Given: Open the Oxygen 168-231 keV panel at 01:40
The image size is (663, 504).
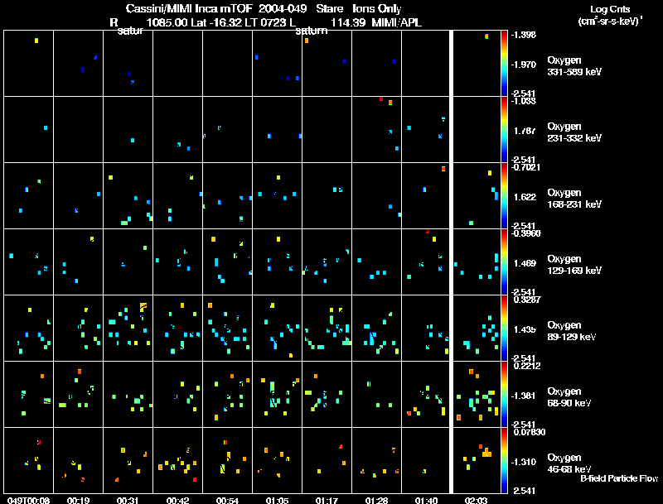Looking at the screenshot, I should [x=425, y=196].
